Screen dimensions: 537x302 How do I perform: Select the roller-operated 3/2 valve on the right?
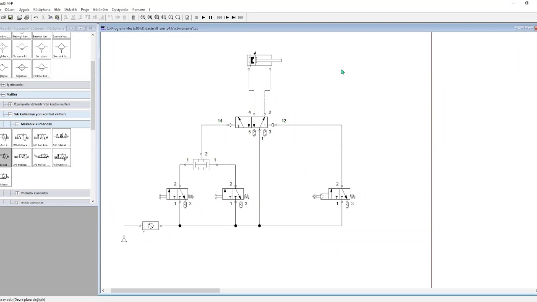(334, 194)
